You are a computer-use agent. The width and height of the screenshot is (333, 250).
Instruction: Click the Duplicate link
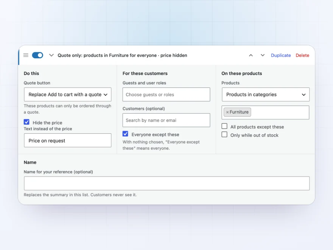[x=281, y=55]
